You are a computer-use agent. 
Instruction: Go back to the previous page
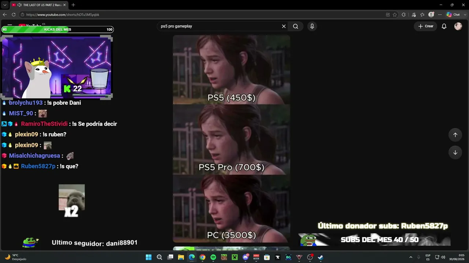[5, 15]
